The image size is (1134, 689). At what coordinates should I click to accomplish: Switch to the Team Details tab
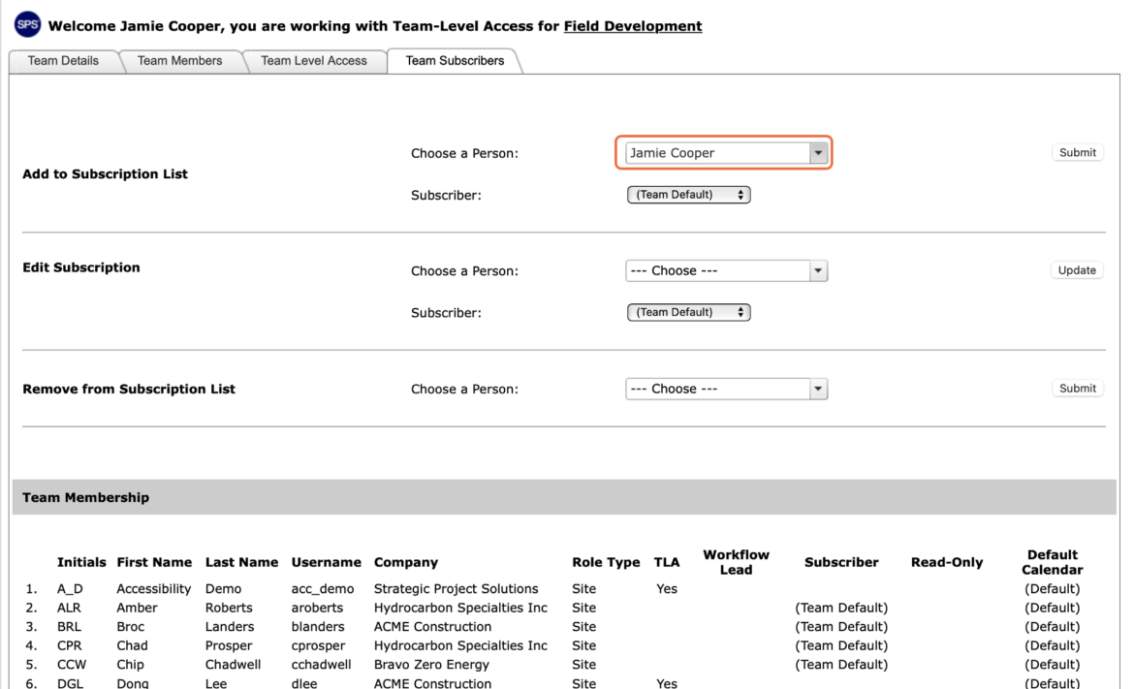63,61
